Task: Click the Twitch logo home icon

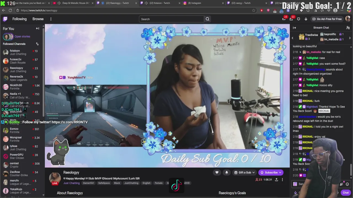Action: (x=5, y=19)
